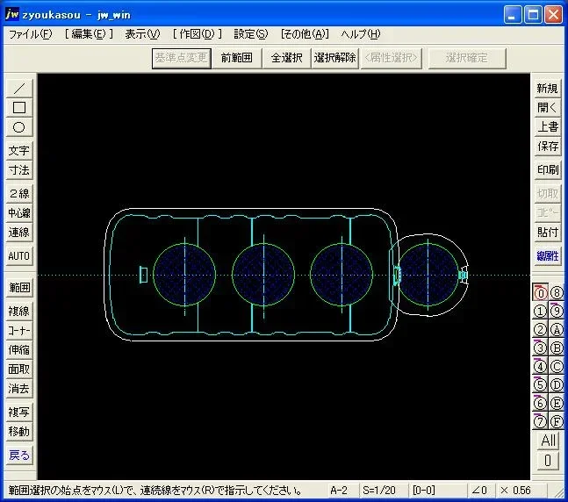Toggle layer 4

tap(540, 367)
